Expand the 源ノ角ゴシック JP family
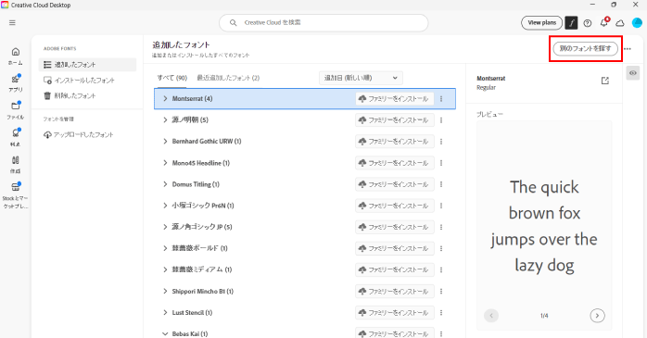 [165, 227]
